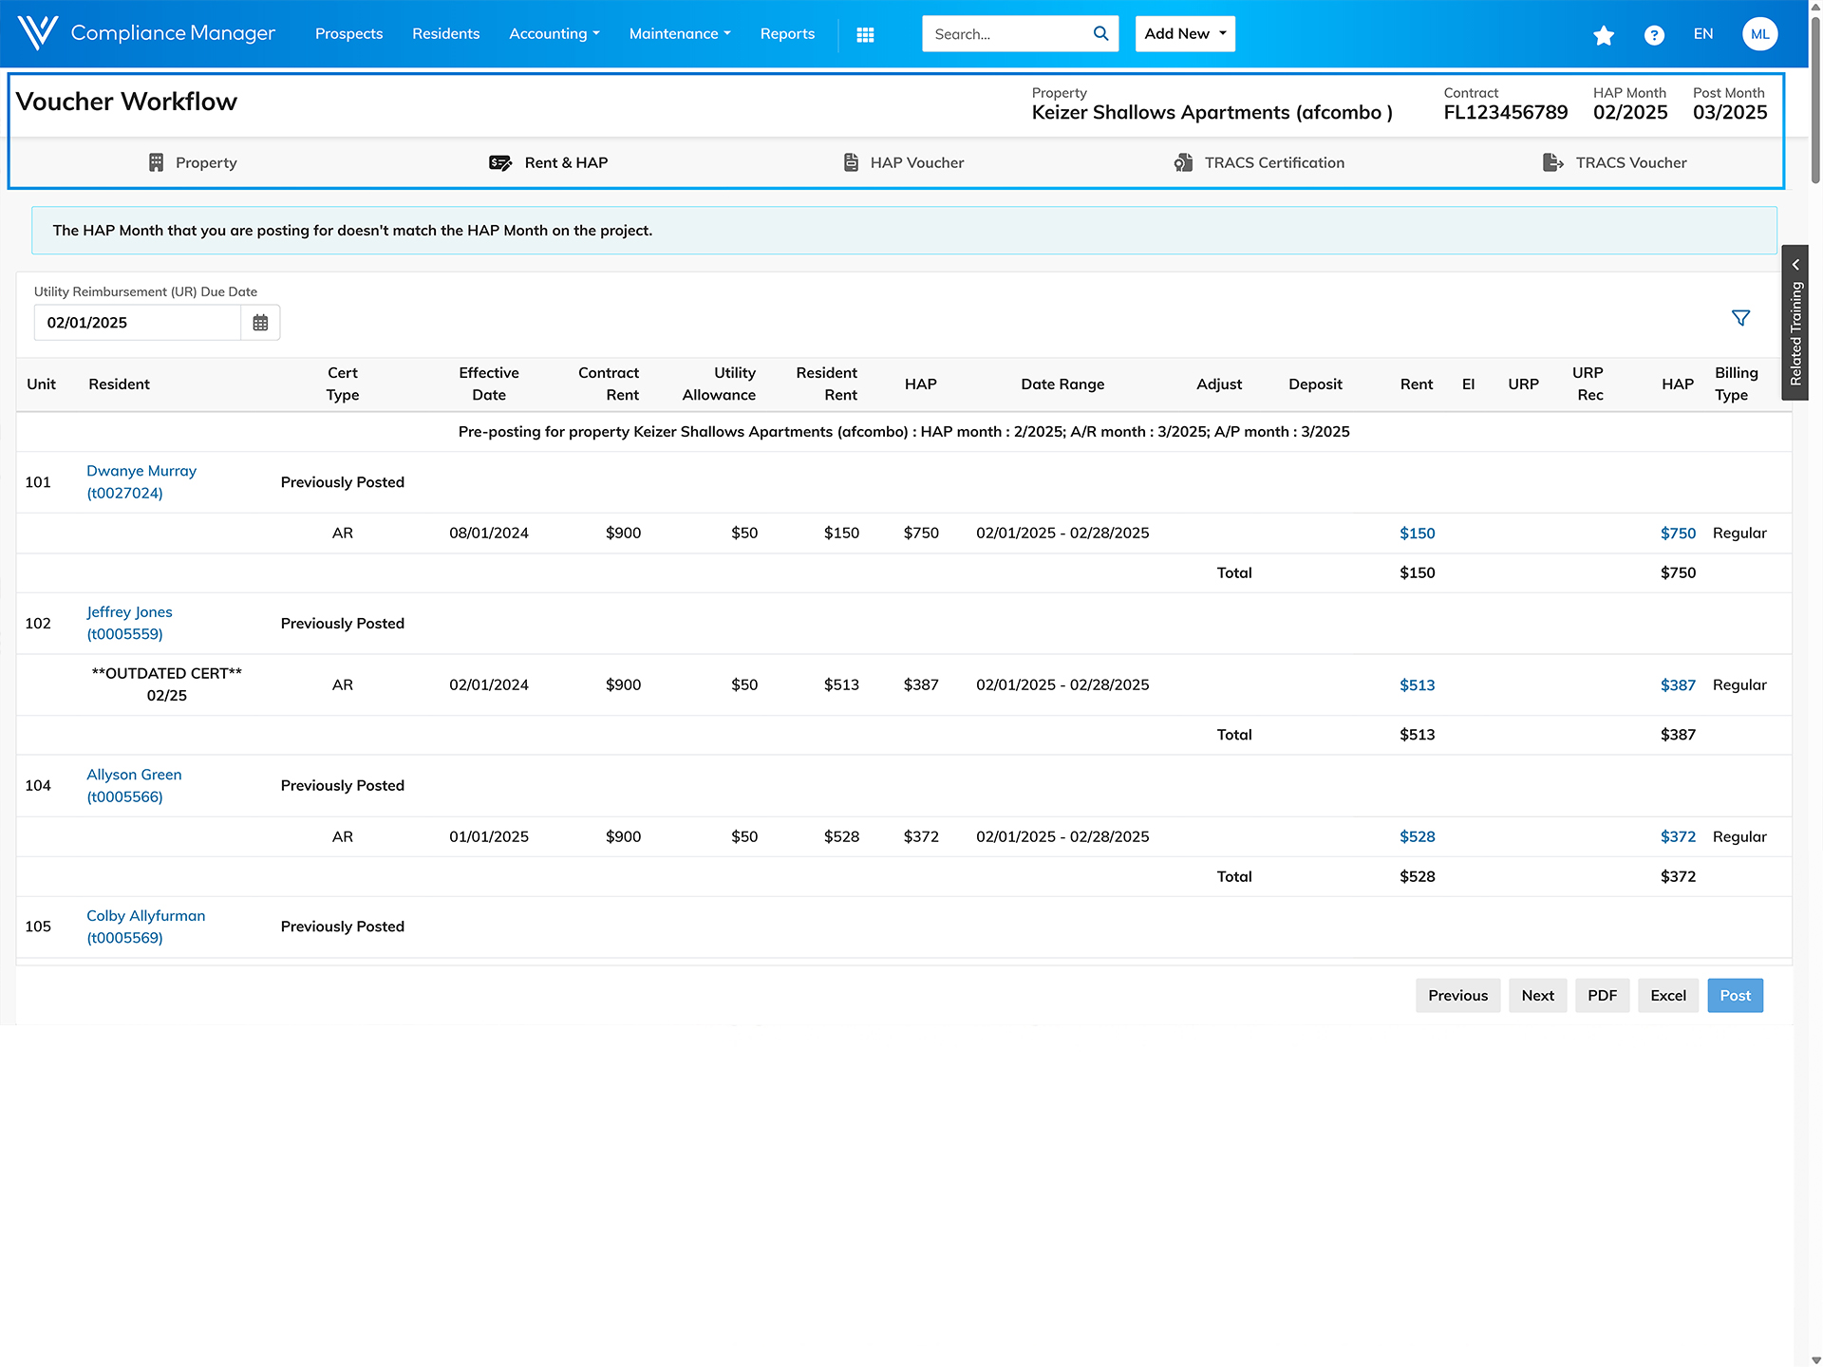
Task: Open the apps grid icon
Action: coord(865,34)
